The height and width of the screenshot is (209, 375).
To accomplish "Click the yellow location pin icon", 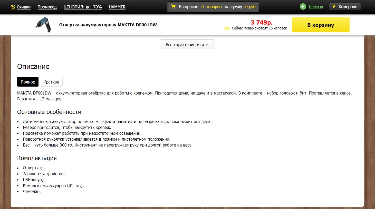I will coord(334,7).
